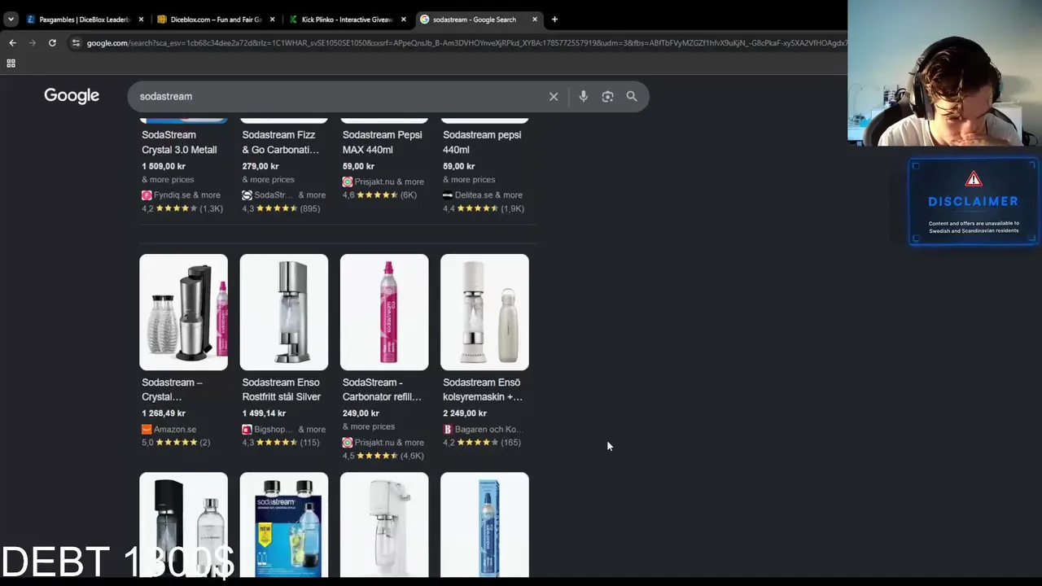This screenshot has height=586, width=1042.
Task: Open the apps grid in bookmarks bar
Action: (x=11, y=63)
